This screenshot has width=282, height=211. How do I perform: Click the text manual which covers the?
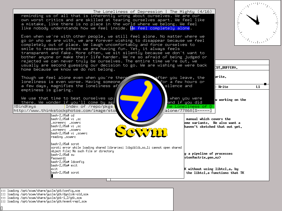(x=208, y=119)
